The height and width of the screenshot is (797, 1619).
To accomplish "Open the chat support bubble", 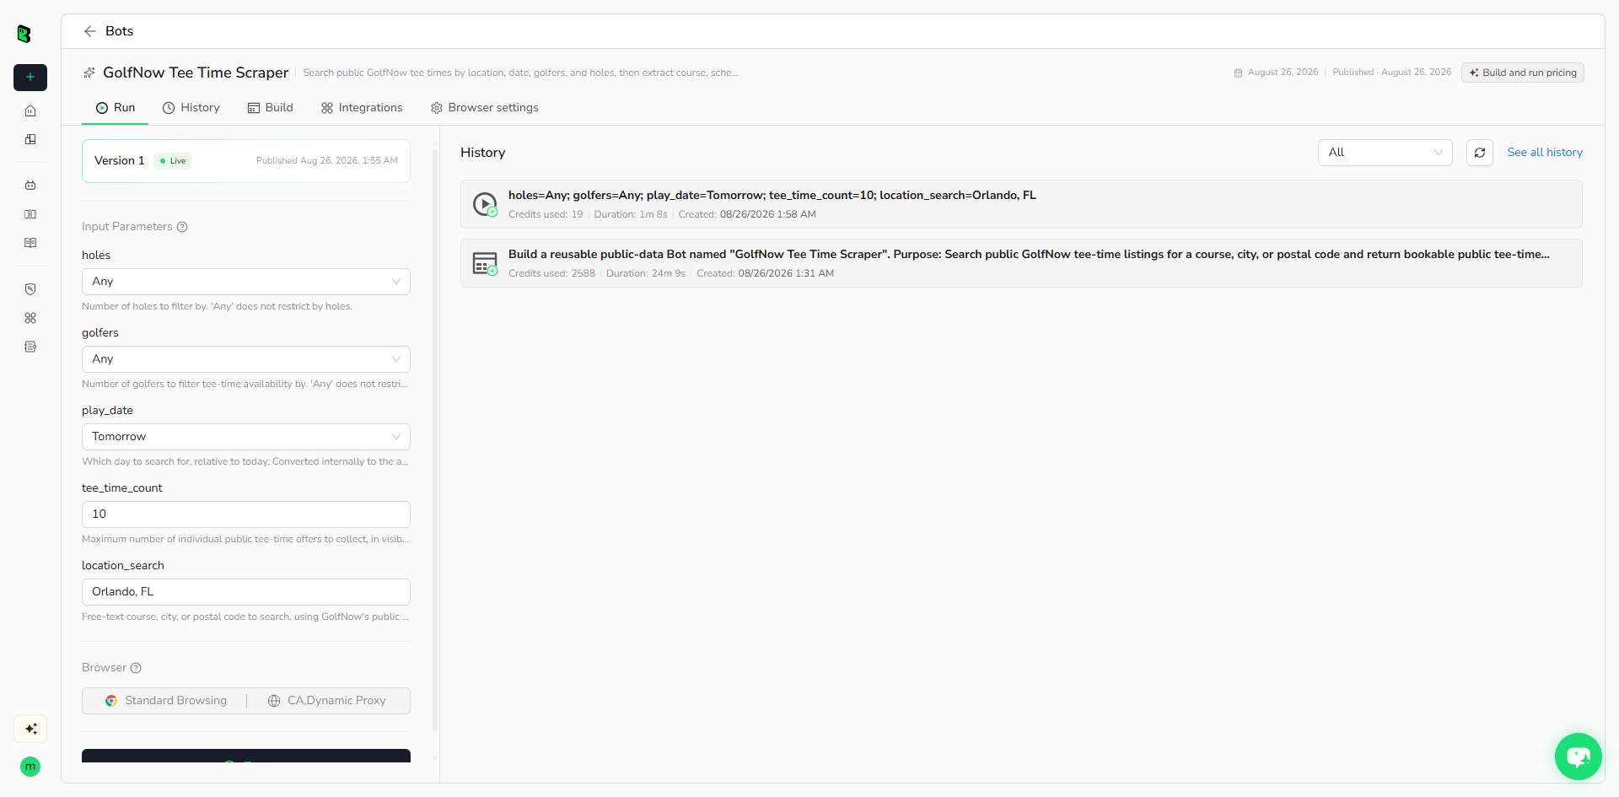I will tap(1579, 757).
